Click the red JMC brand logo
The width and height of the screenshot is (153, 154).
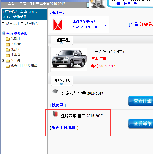click(x=58, y=25)
